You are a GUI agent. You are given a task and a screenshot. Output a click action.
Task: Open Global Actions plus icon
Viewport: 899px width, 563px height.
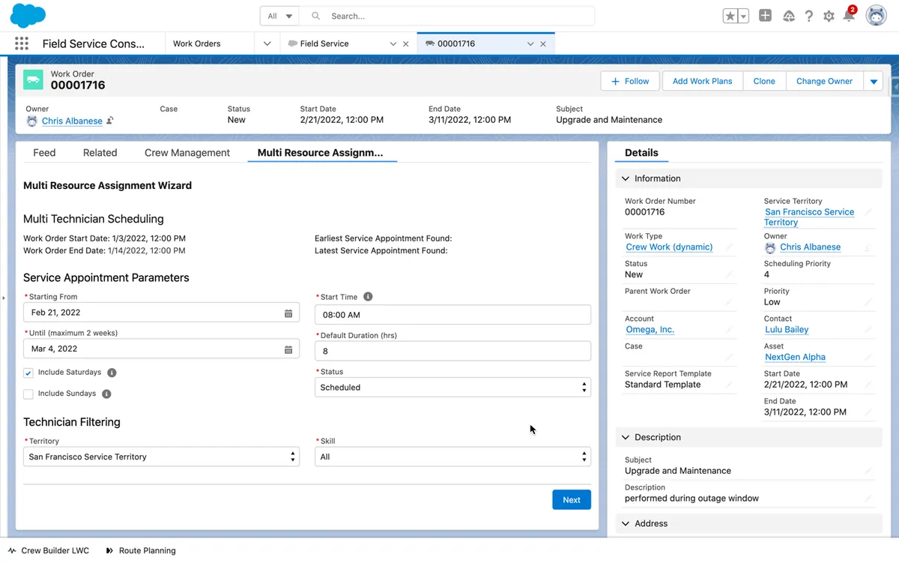(x=765, y=16)
